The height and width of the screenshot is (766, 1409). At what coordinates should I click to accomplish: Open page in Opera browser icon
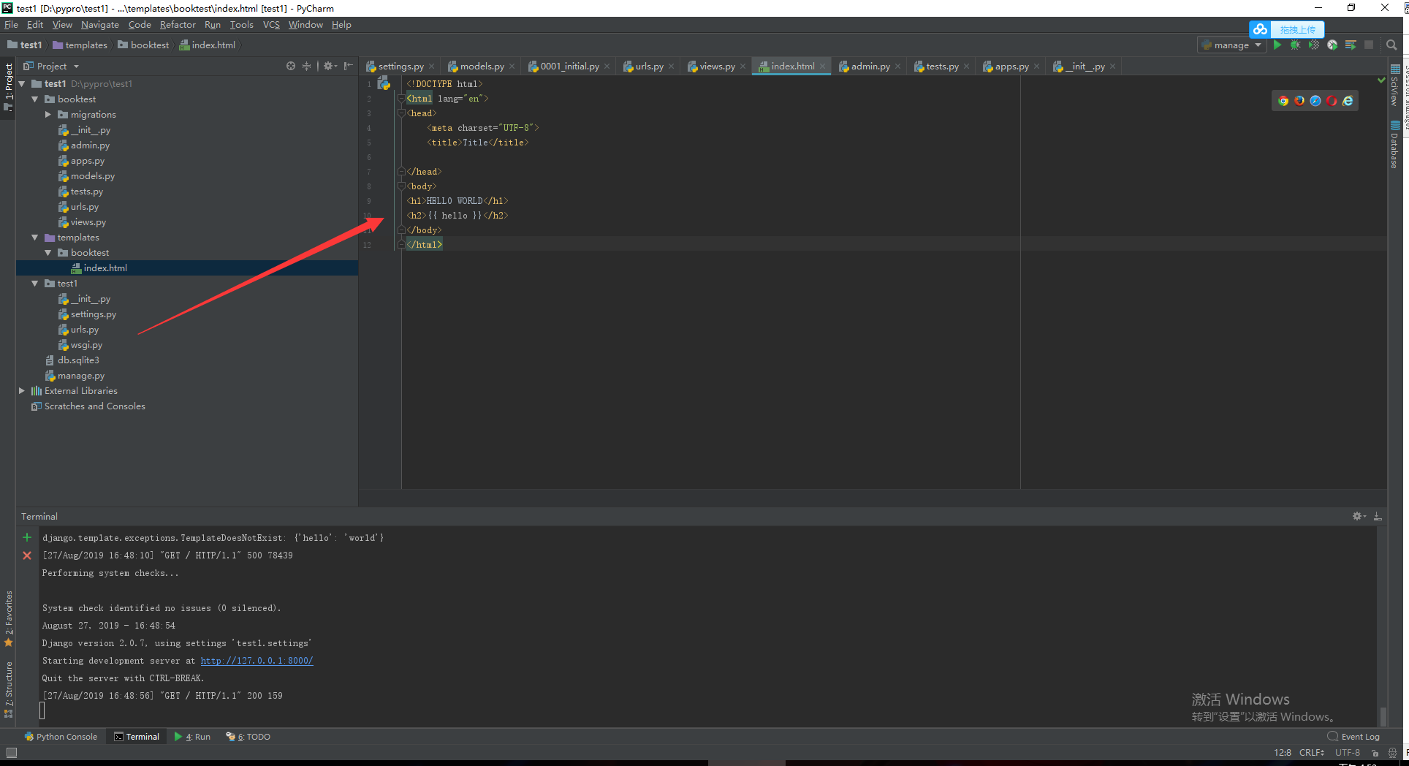pyautogui.click(x=1332, y=101)
